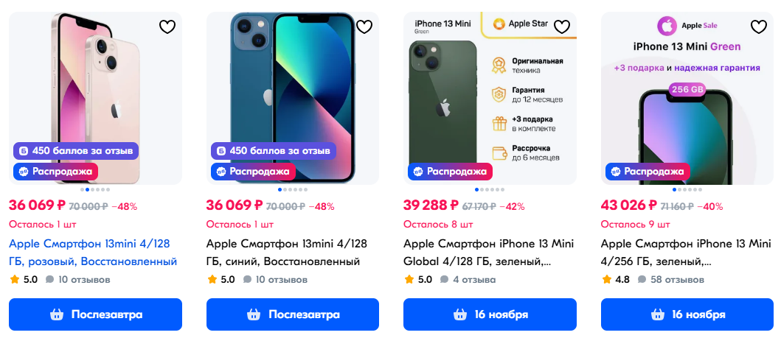The width and height of the screenshot is (781, 338).
Task: Add pink iPhone to cart via Послезавтра button
Action: 96,314
